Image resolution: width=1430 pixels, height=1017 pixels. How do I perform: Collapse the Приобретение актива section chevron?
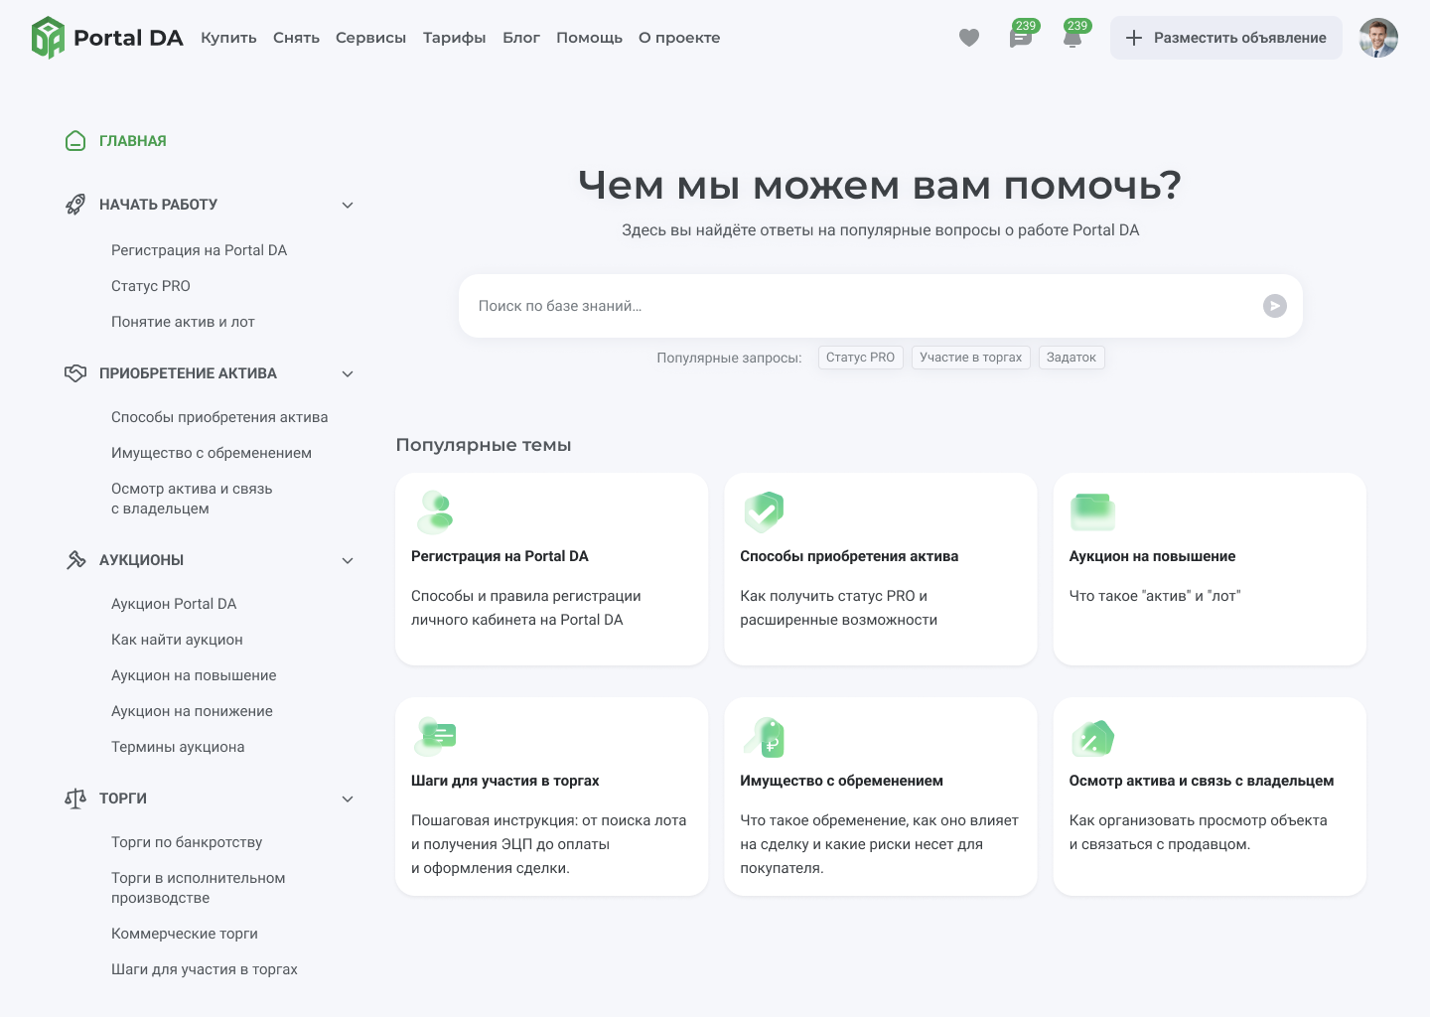pyautogui.click(x=348, y=373)
